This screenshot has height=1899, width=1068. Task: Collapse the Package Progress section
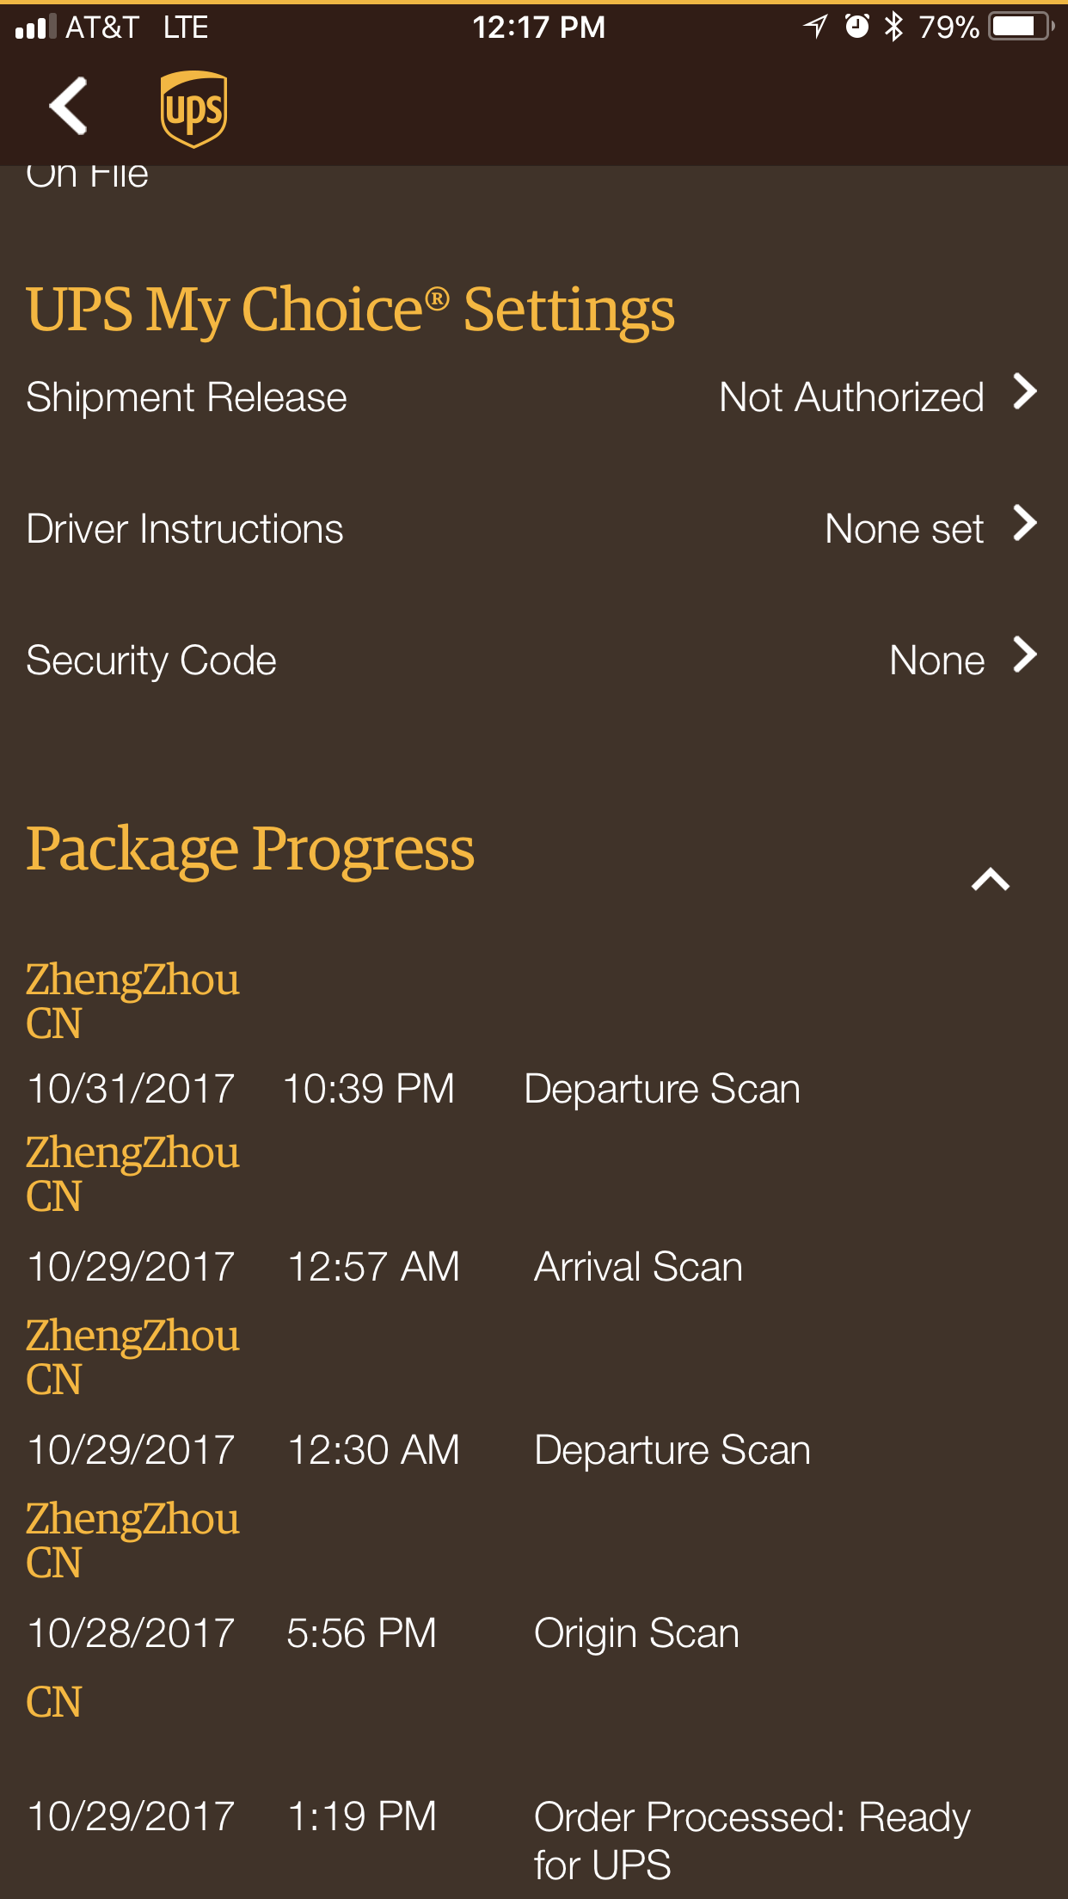tap(991, 879)
